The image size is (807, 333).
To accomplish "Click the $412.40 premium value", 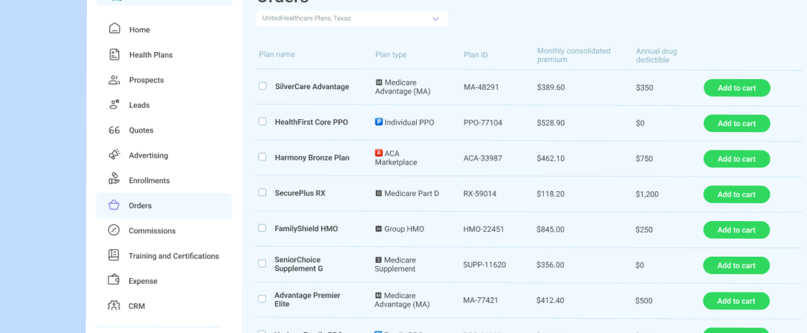I will tap(549, 300).
